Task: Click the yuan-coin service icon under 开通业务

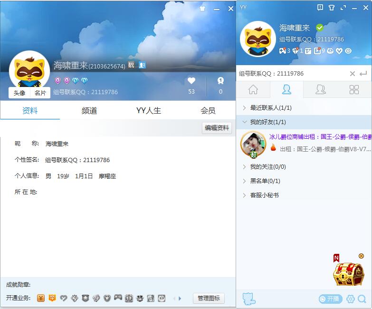Action: click(41, 298)
